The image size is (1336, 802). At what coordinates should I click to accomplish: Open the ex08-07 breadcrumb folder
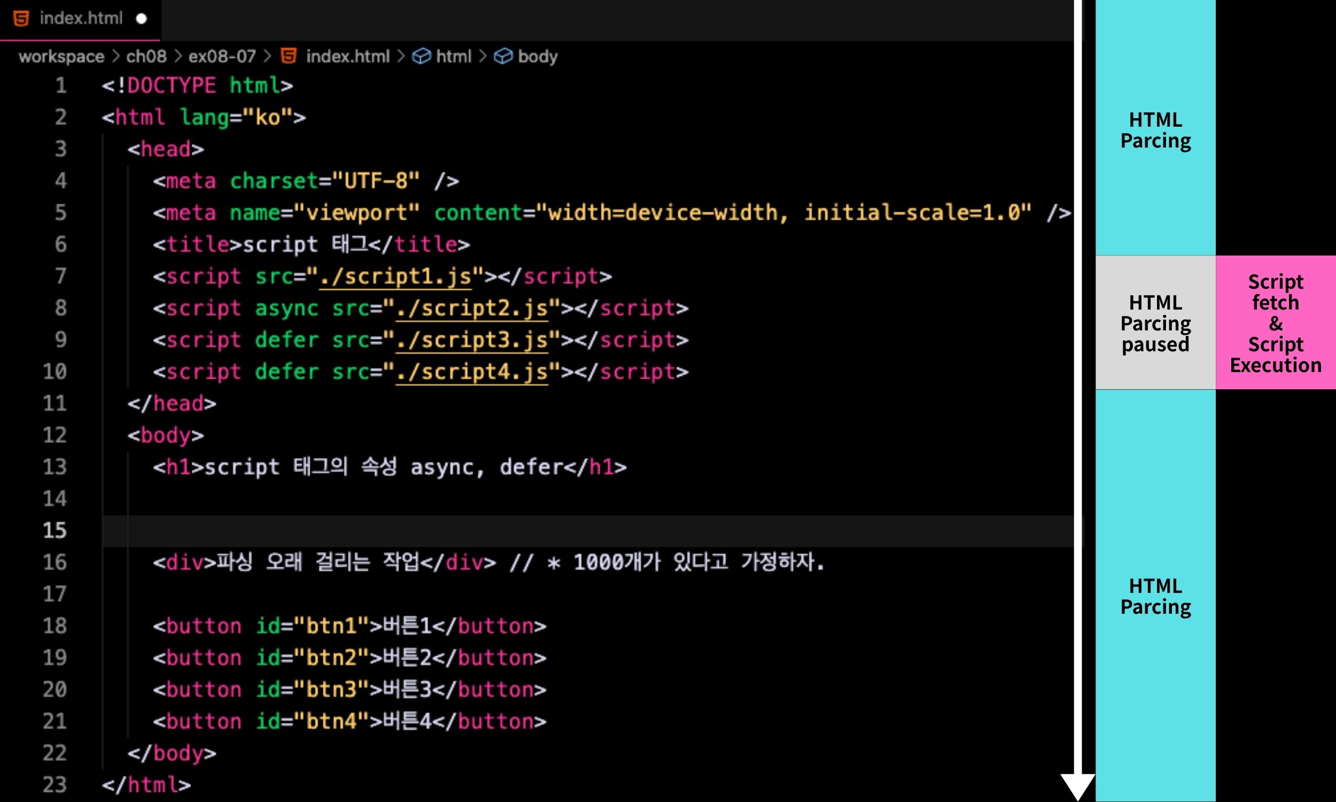coord(222,56)
